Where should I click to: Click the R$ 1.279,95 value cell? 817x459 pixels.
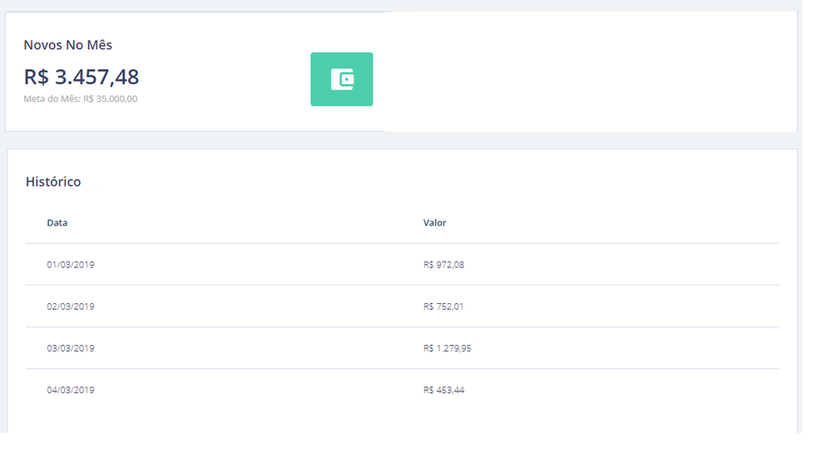(447, 348)
